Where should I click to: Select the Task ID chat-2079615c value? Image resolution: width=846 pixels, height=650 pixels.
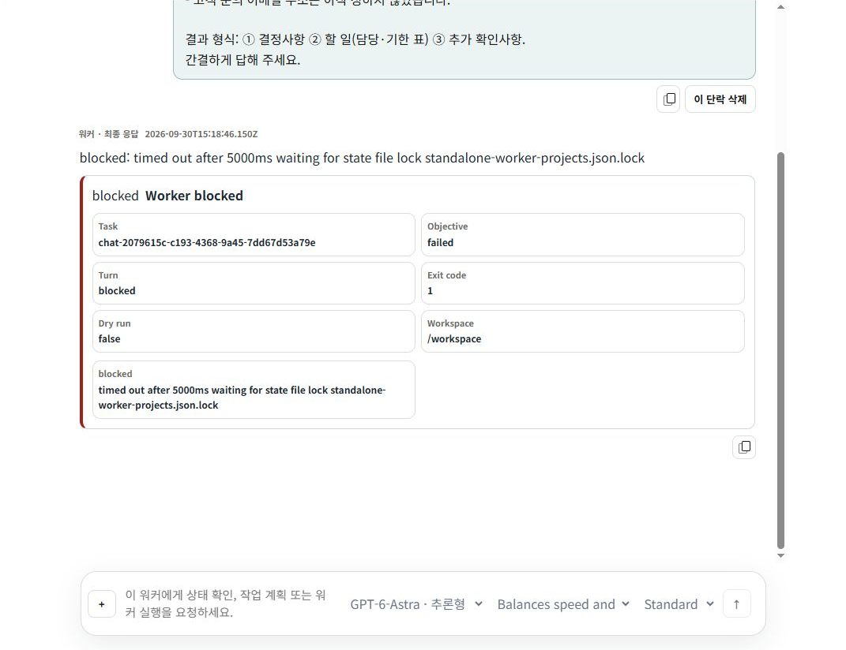[207, 242]
